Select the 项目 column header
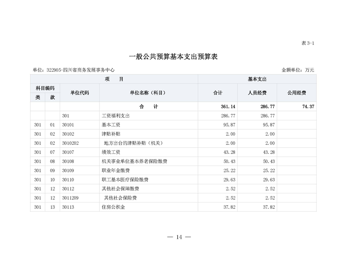 [x=114, y=79]
